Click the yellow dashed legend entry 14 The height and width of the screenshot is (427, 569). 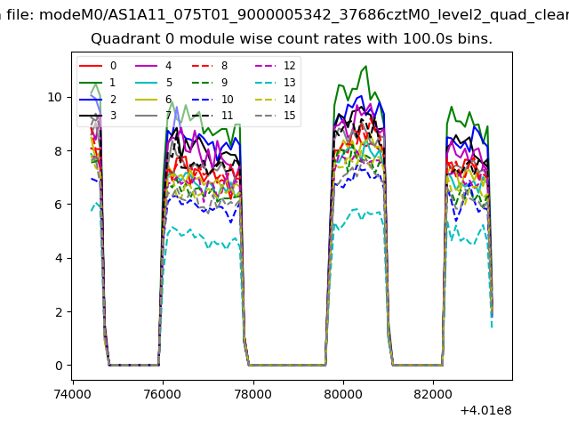(265, 99)
